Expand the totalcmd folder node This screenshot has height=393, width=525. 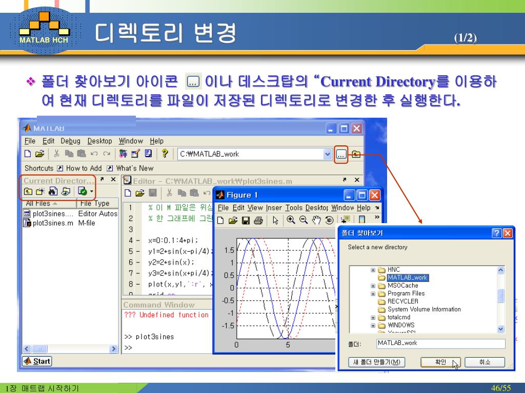coord(373,317)
